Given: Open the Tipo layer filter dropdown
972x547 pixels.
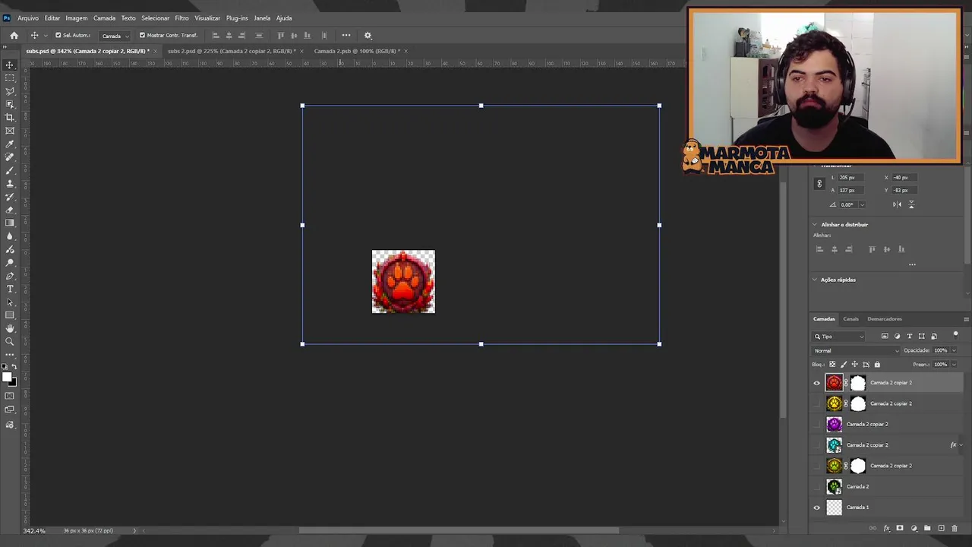Looking at the screenshot, I should click(839, 337).
